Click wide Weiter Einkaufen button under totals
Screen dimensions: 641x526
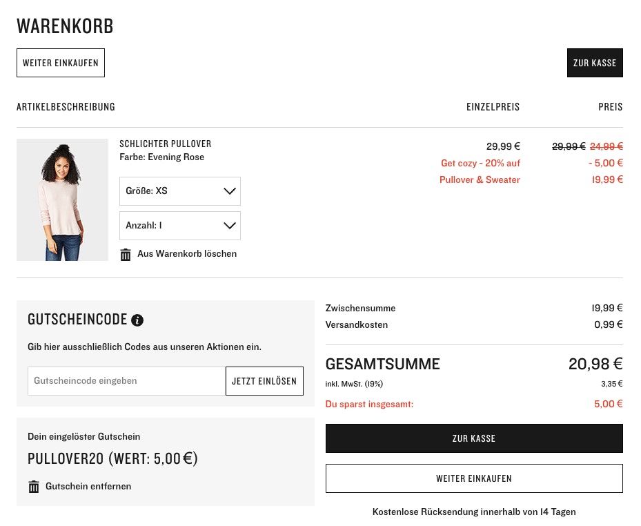pos(474,478)
